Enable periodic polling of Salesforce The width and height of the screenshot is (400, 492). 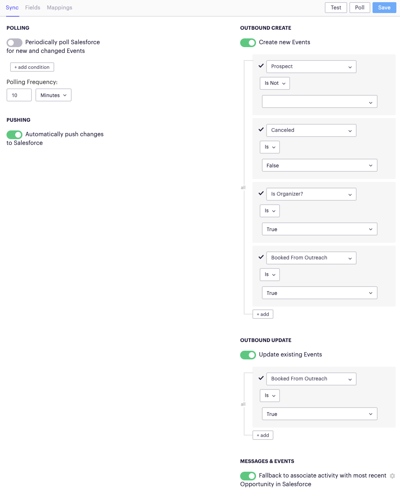tap(14, 42)
